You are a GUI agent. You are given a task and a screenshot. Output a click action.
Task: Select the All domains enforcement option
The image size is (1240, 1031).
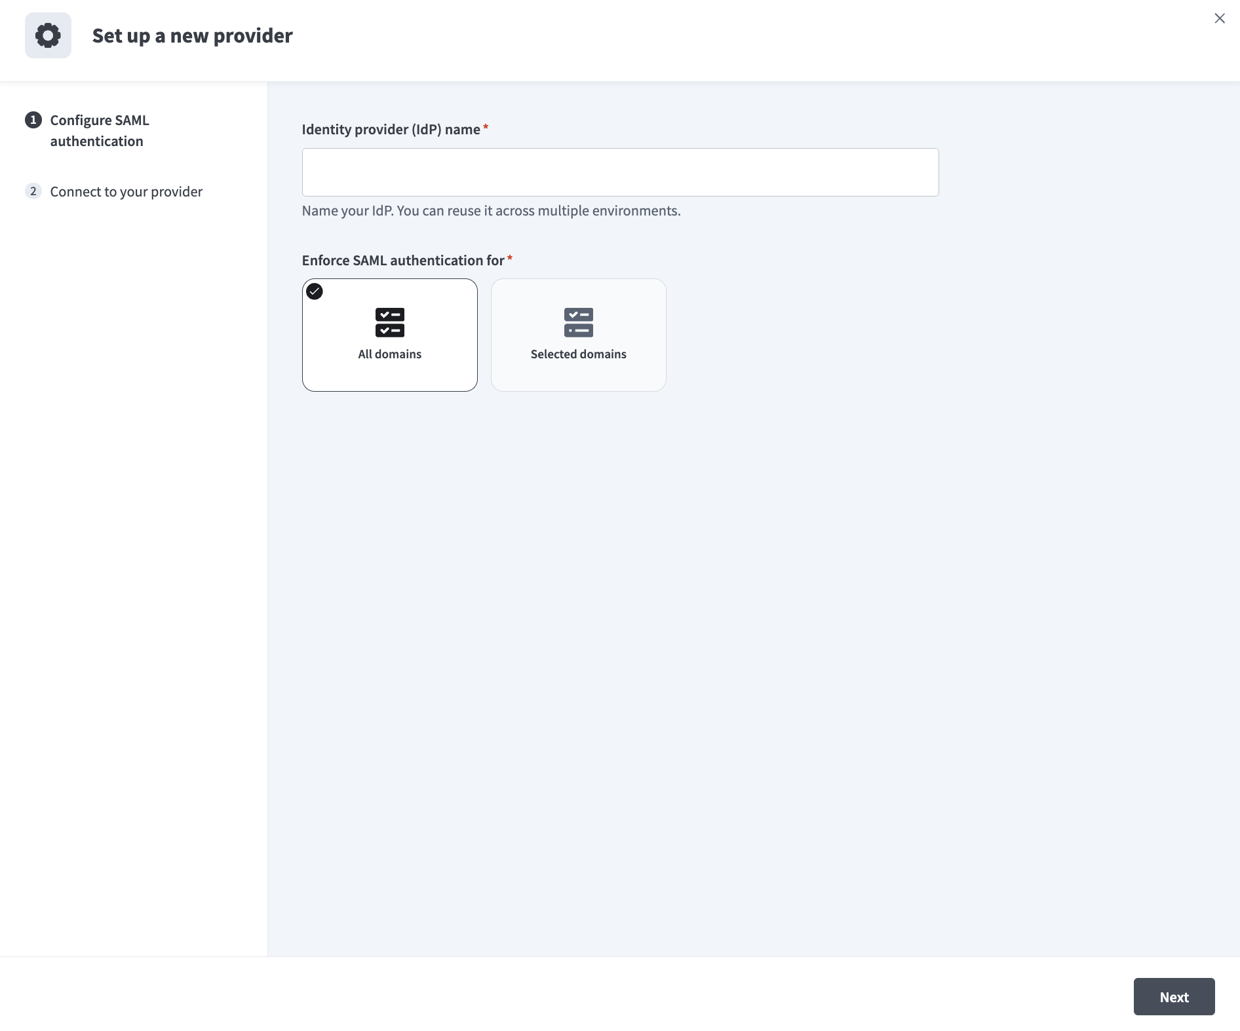[389, 335]
